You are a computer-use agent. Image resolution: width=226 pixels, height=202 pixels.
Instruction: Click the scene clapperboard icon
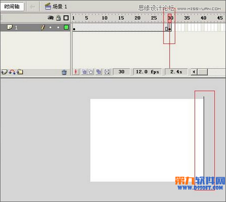(48, 7)
